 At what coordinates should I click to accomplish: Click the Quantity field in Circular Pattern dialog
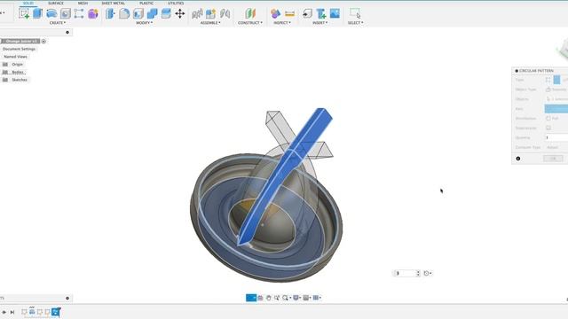click(556, 137)
